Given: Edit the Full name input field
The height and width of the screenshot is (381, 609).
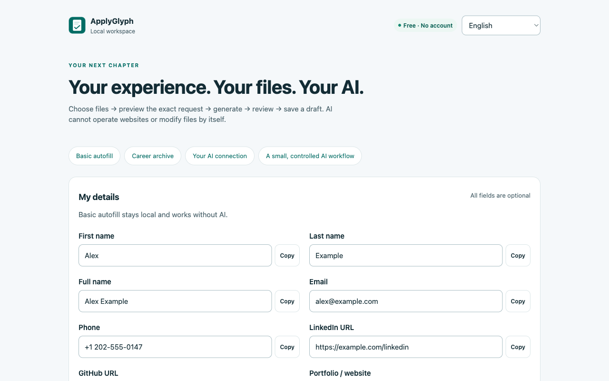Looking at the screenshot, I should point(175,301).
